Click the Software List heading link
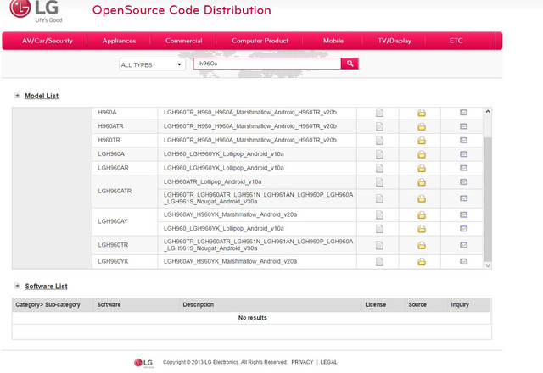The image size is (543, 373). 46,287
